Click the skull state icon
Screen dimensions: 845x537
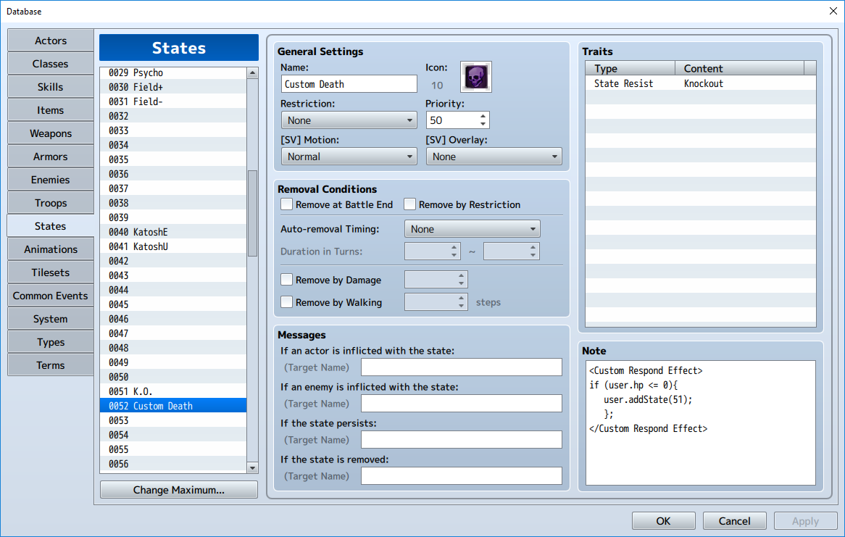(476, 77)
